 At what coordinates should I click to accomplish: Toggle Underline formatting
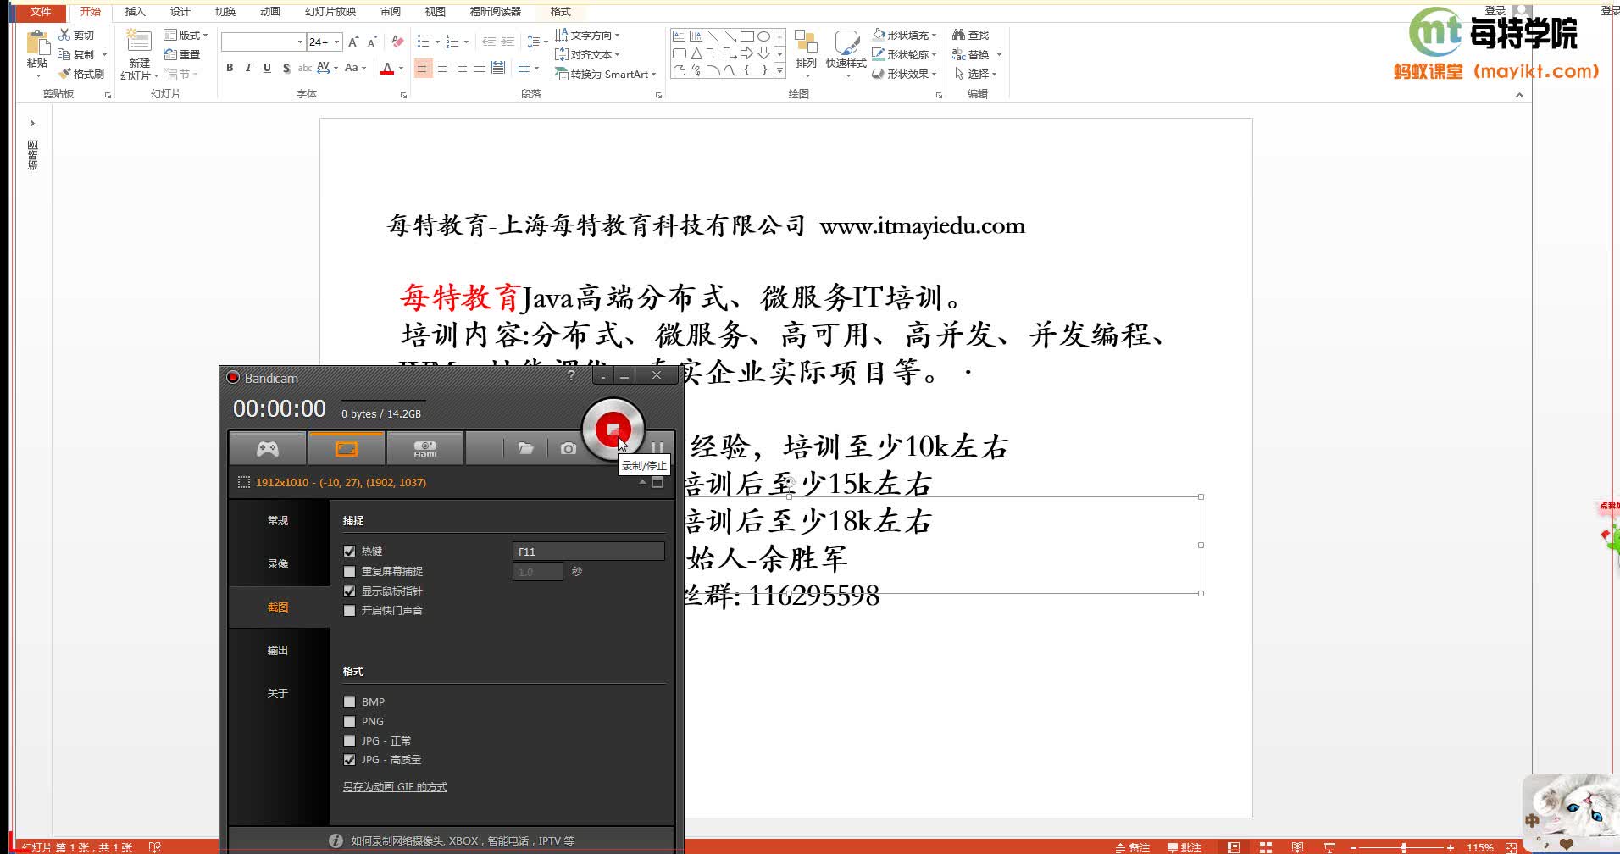pyautogui.click(x=267, y=68)
